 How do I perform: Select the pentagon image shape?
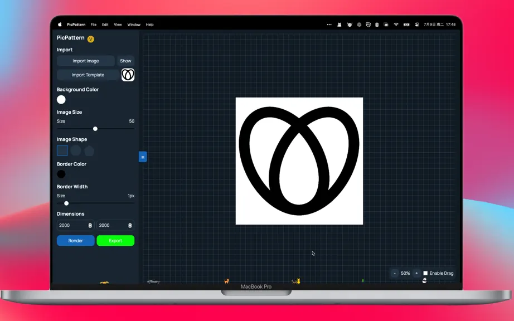[x=89, y=150]
